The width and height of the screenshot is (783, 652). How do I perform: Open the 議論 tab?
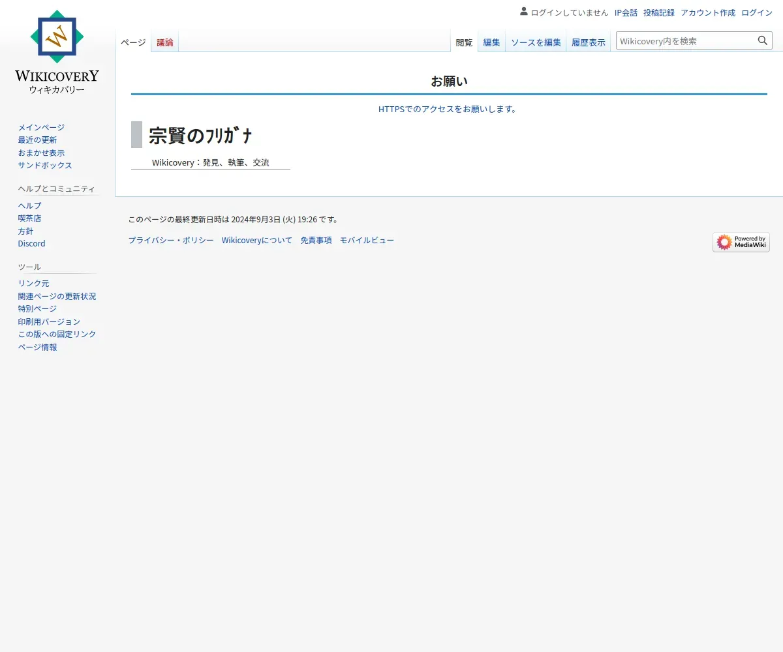click(165, 42)
